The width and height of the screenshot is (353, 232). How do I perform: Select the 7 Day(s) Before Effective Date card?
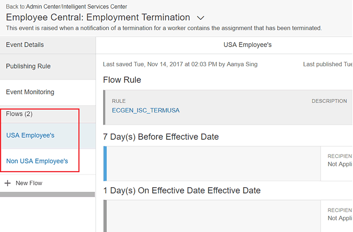pyautogui.click(x=228, y=164)
